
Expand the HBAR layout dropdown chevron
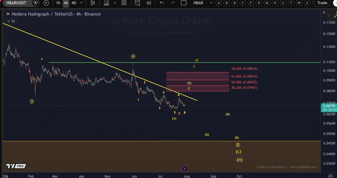pyautogui.click(x=211, y=3)
